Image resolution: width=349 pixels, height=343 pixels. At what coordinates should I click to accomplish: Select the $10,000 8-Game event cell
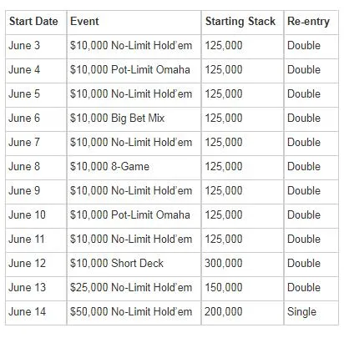pos(134,168)
